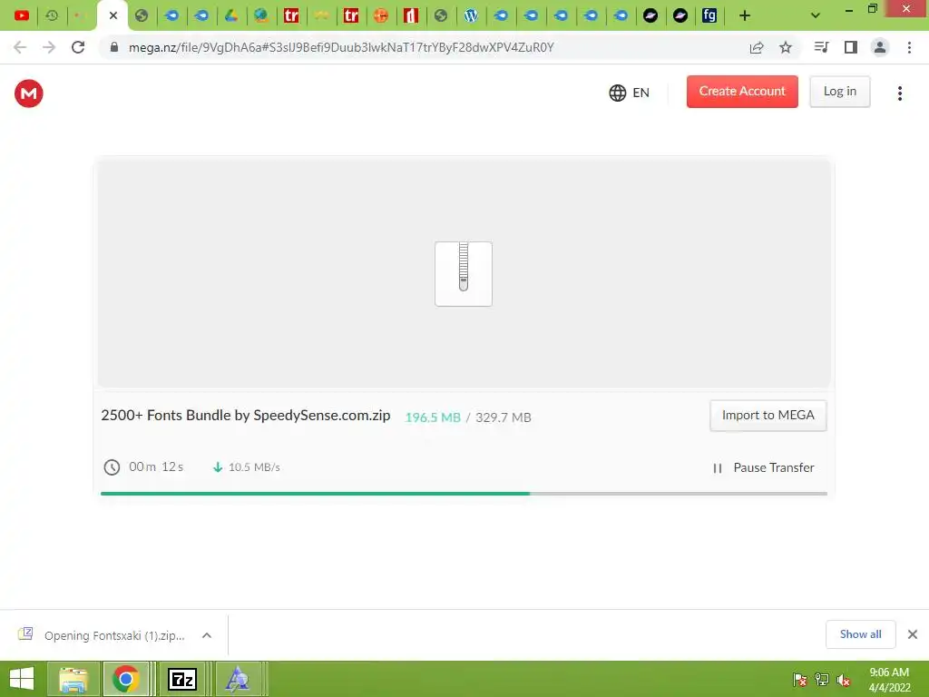Click Chrome icon in taskbar

(x=125, y=679)
